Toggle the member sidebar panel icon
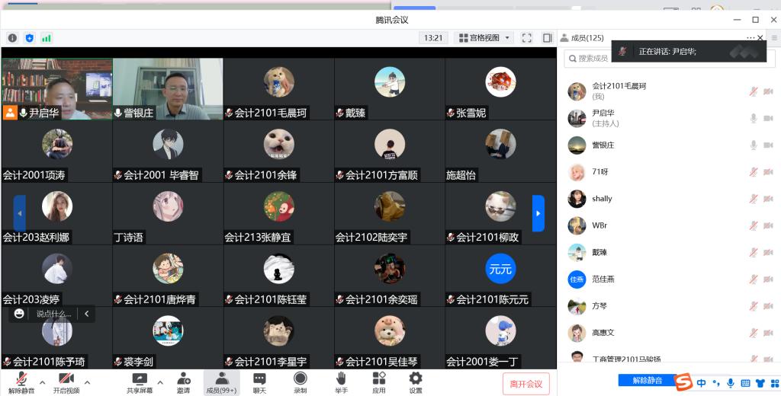This screenshot has width=781, height=396. (547, 37)
